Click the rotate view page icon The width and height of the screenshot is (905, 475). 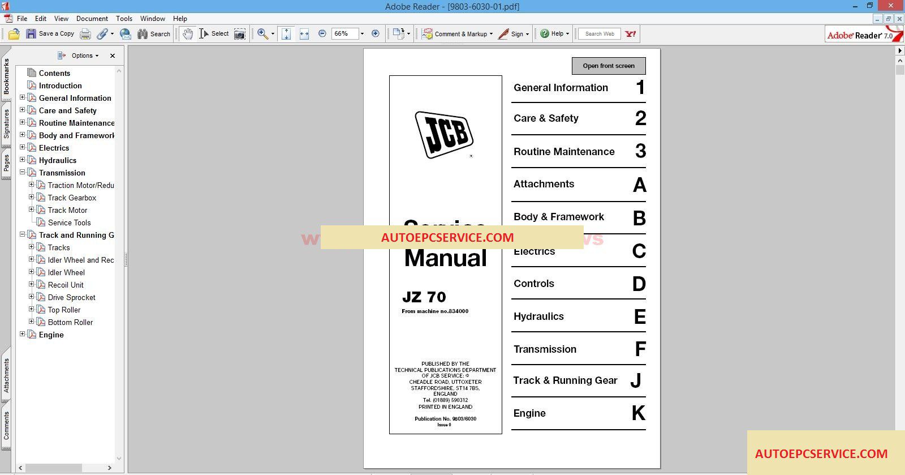399,33
